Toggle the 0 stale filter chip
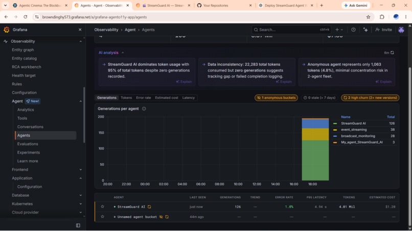 [x=319, y=98]
